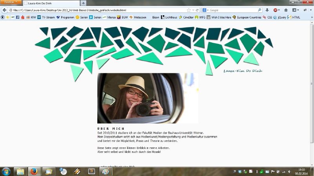Open the add-on icon next to bookmarks button
The image size is (314, 176).
click(x=305, y=10)
